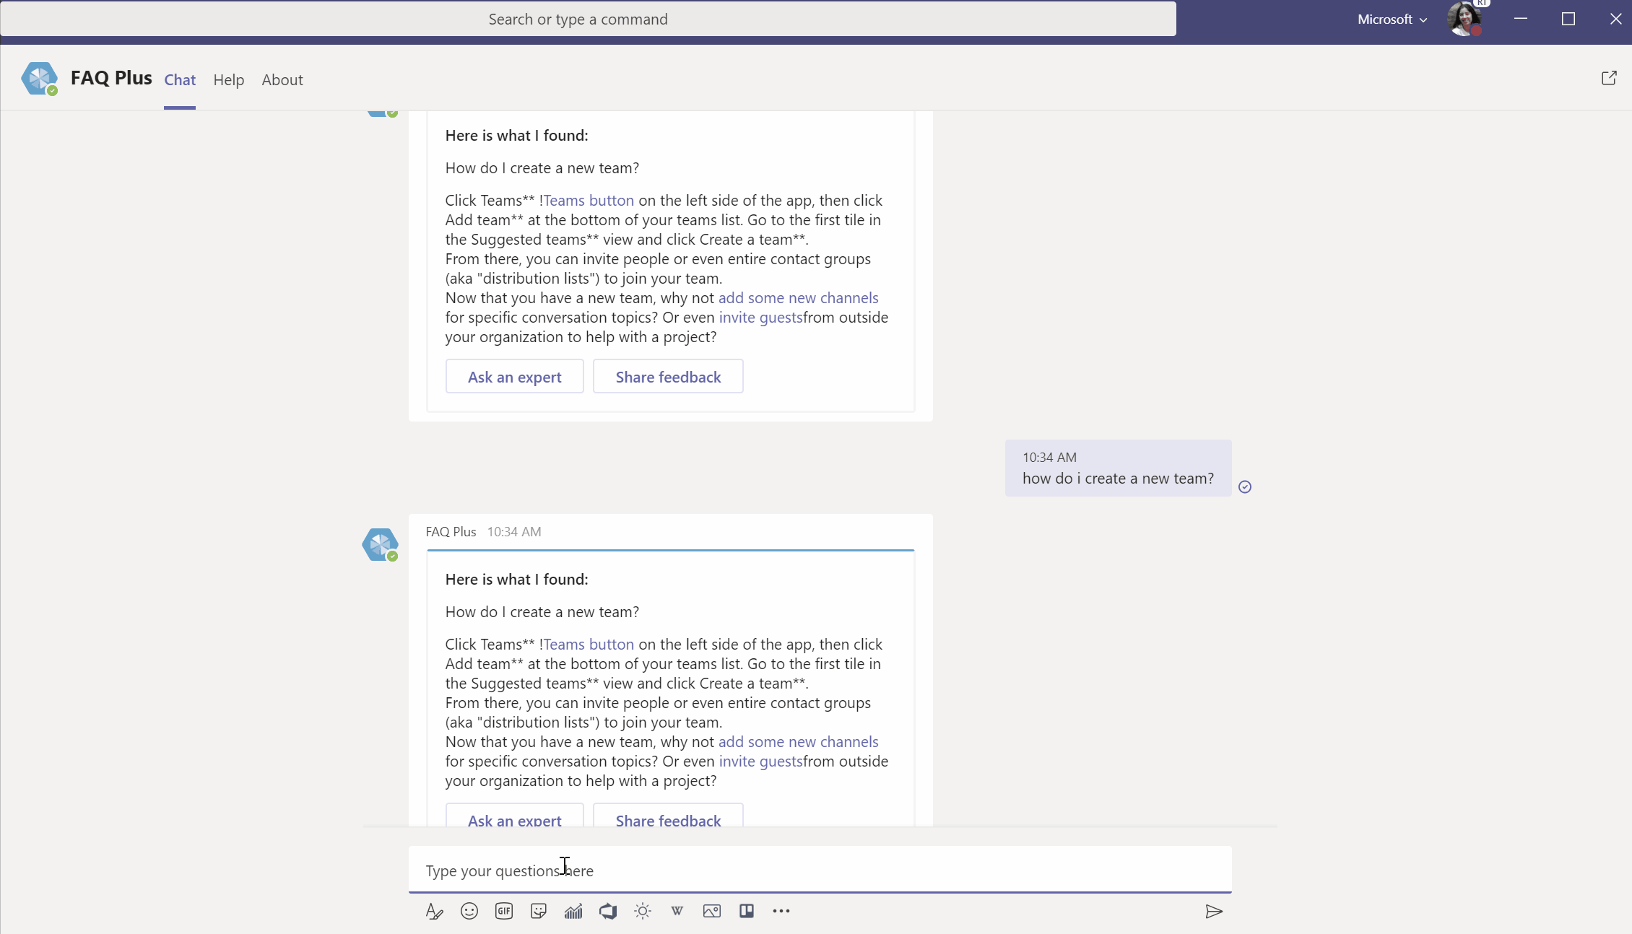Click the send message icon
This screenshot has height=934, width=1632.
tap(1214, 910)
